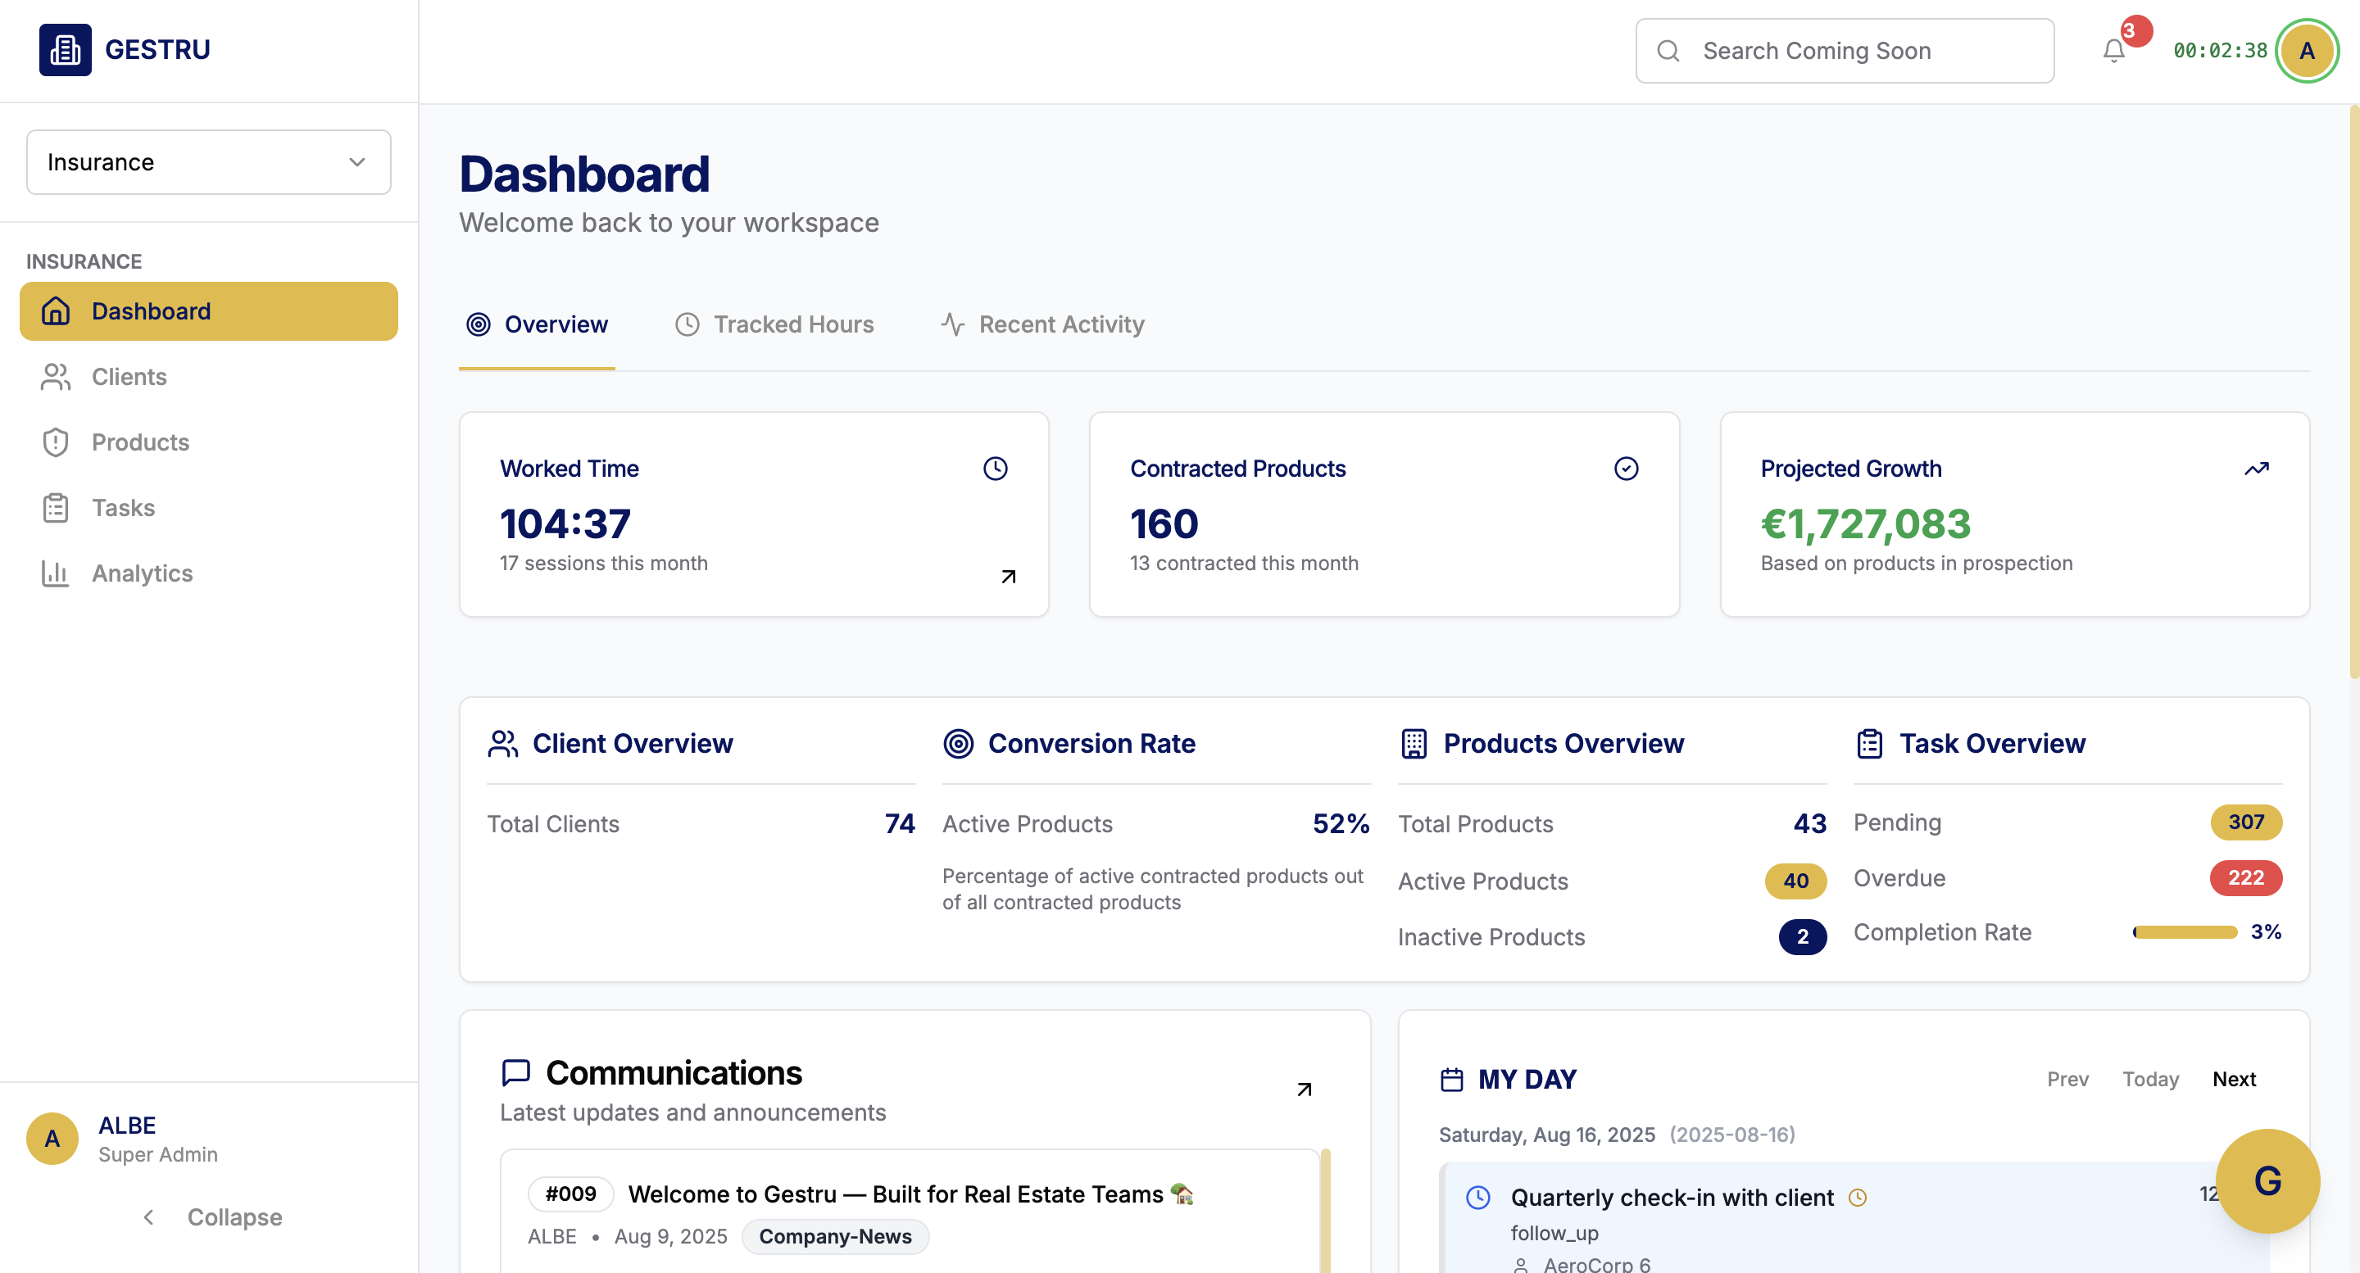Select Today in the MY DAY calendar
2360x1273 pixels.
coord(2151,1079)
